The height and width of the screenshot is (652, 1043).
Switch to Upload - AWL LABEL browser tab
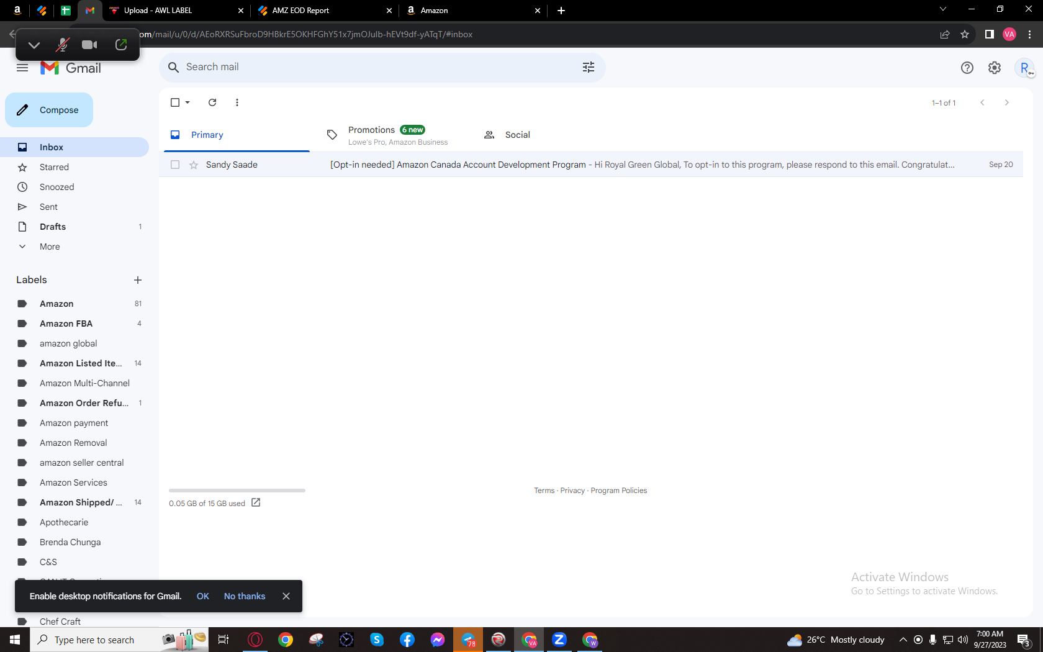pos(177,11)
